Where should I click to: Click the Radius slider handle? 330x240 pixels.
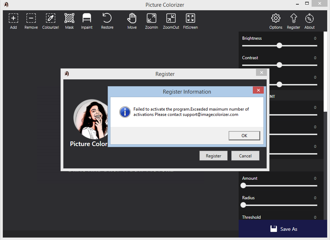243,205
